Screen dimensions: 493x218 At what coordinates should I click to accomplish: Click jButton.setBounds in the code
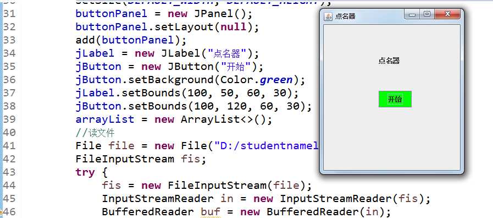click(x=131, y=106)
